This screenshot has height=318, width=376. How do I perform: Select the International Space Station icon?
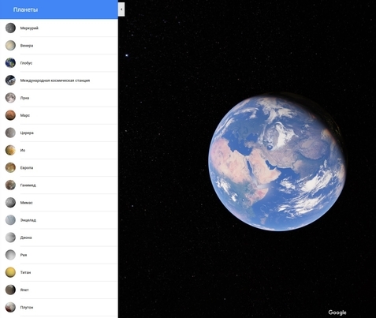coord(10,80)
